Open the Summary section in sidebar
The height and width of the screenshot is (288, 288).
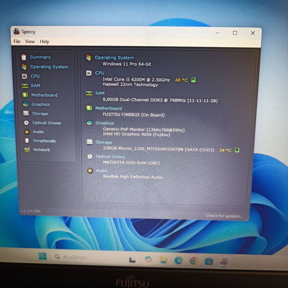coord(40,57)
